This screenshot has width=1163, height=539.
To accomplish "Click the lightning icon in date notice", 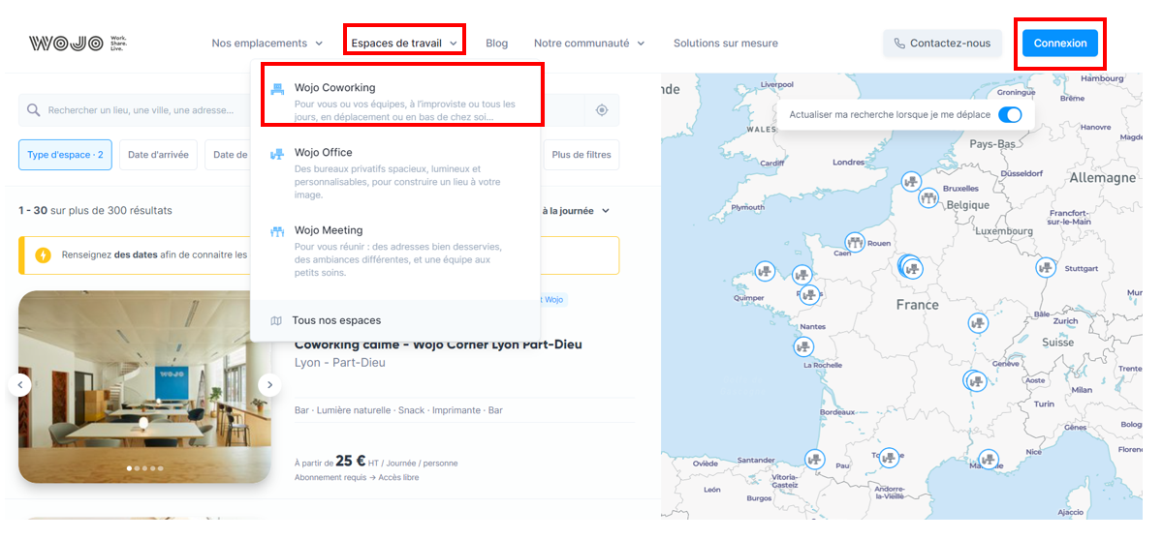I will pyautogui.click(x=43, y=255).
